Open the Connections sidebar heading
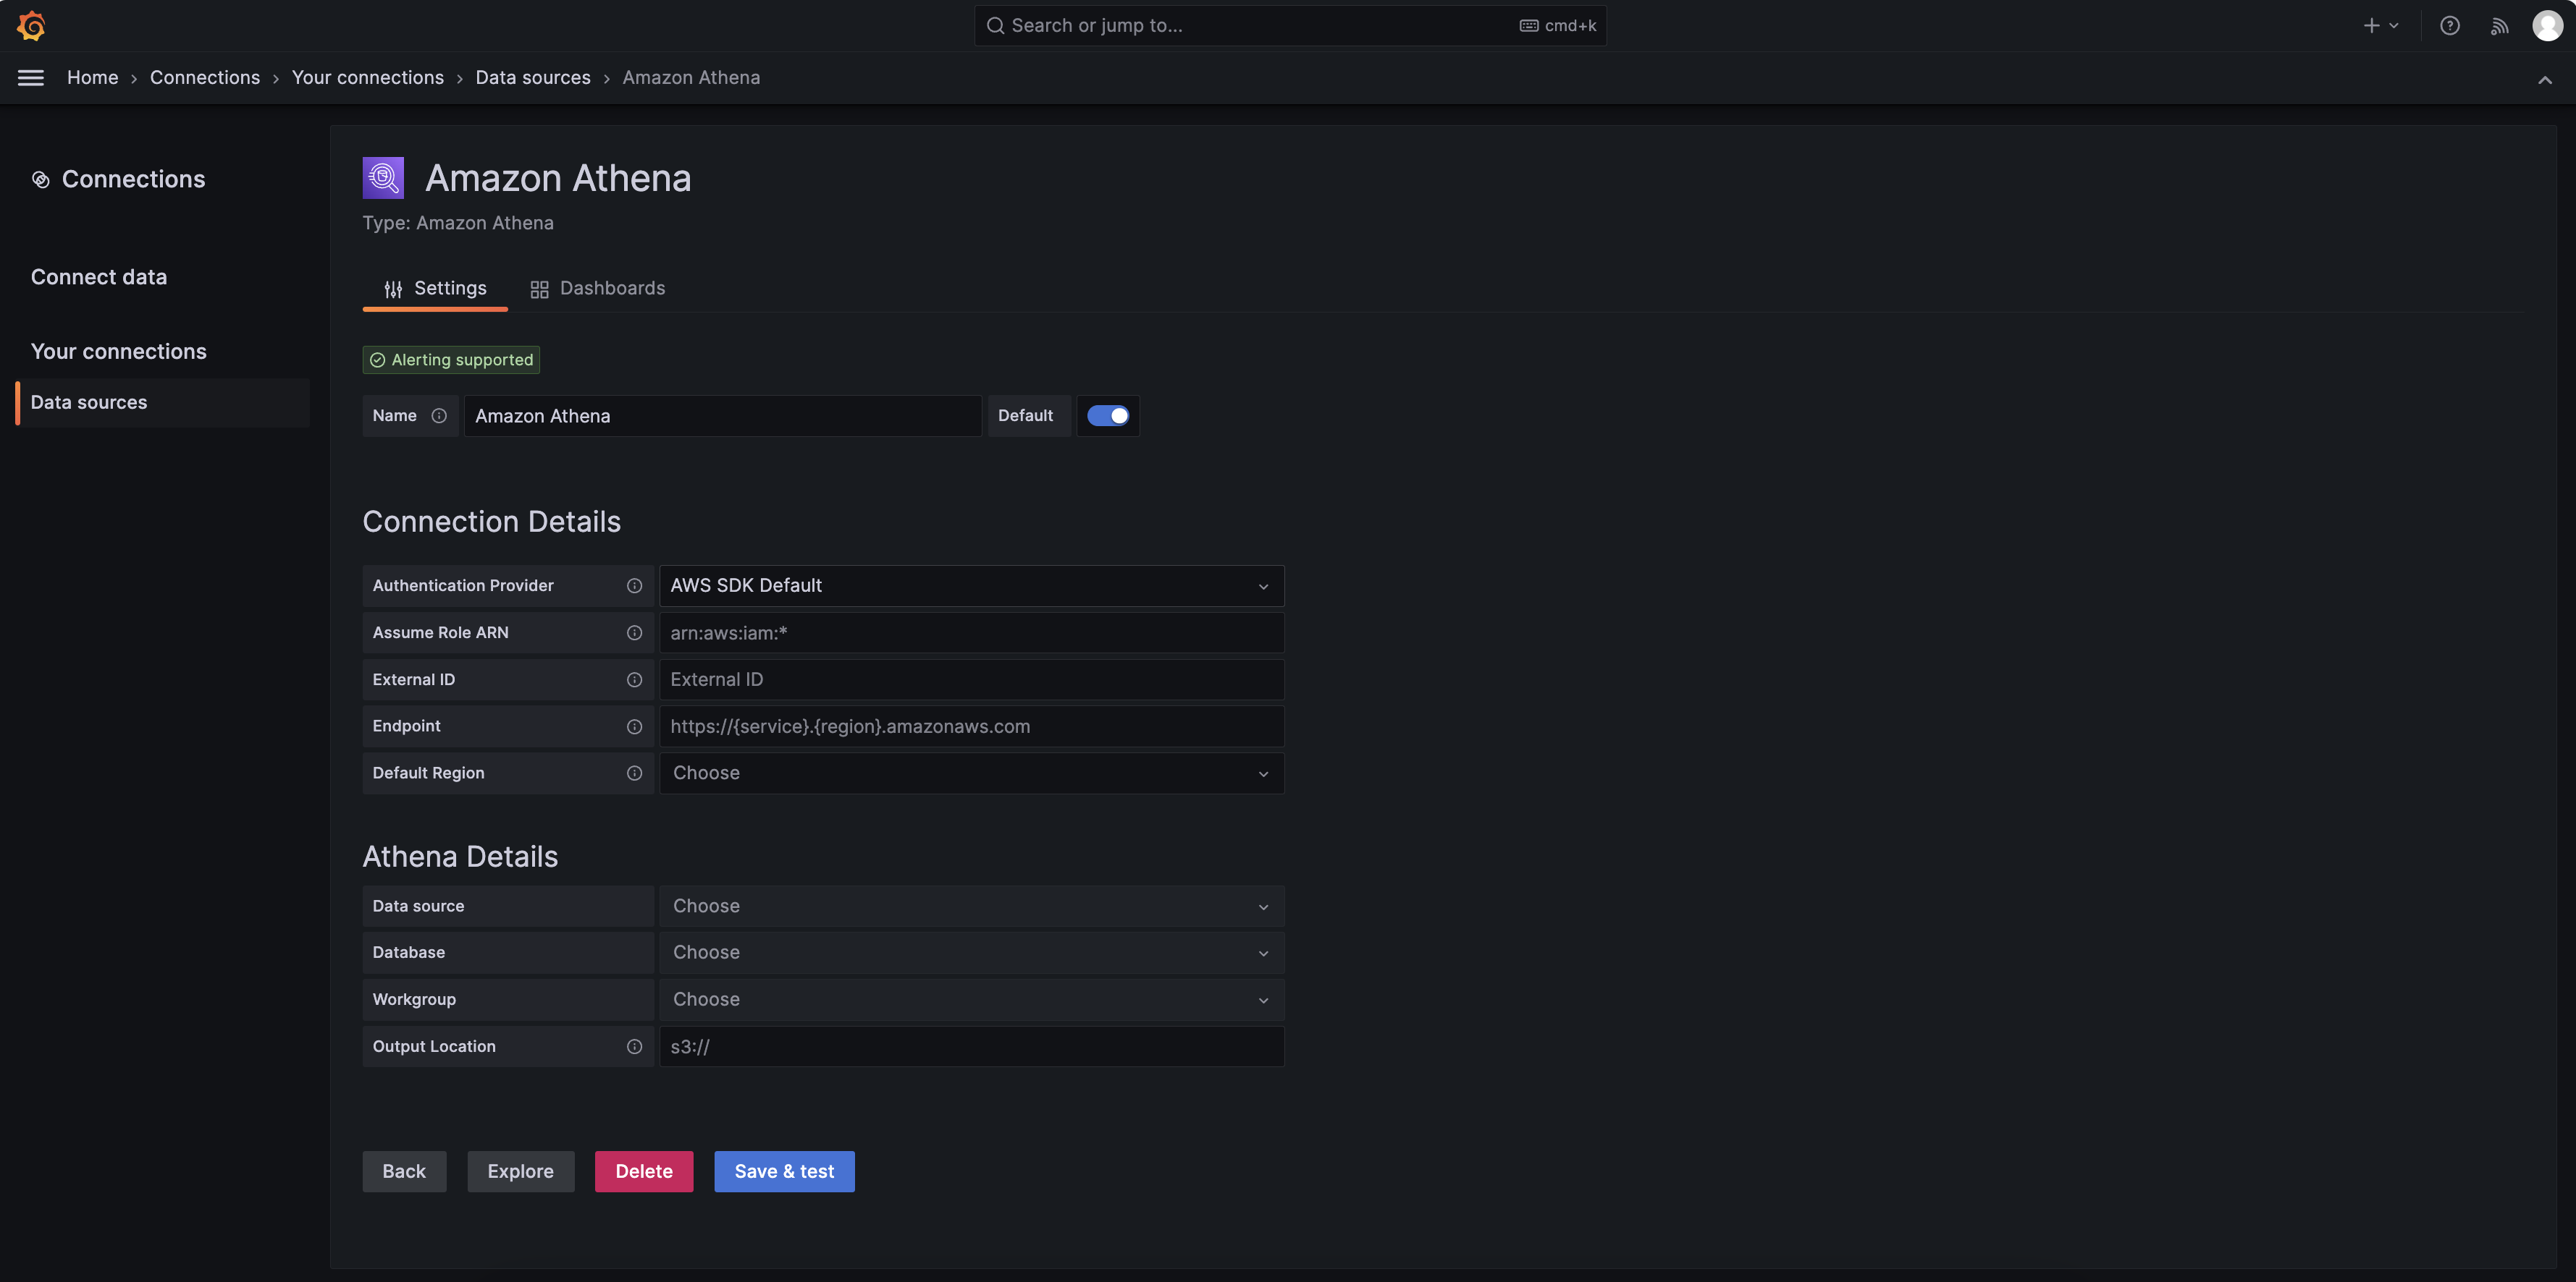Image resolution: width=2576 pixels, height=1282 pixels. [x=134, y=179]
